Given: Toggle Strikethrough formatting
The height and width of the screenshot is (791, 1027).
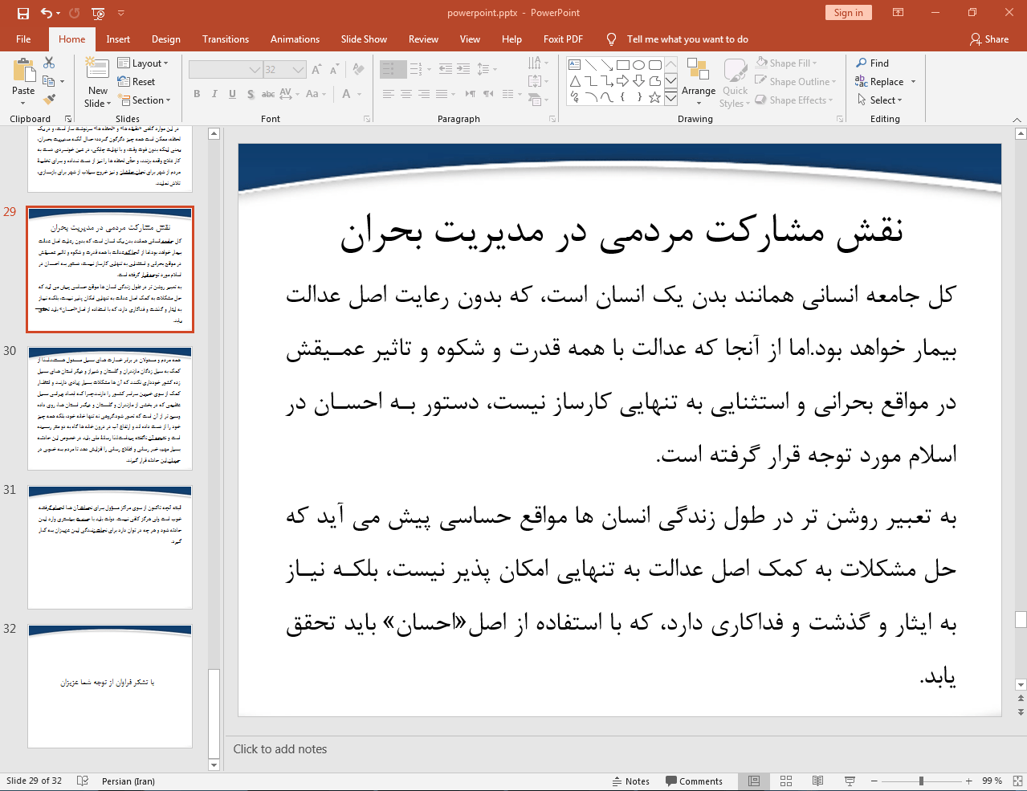Looking at the screenshot, I should pyautogui.click(x=268, y=94).
